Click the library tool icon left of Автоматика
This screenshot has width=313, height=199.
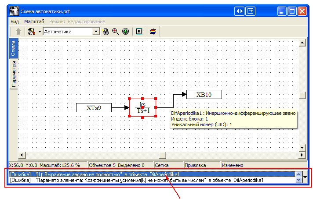pyautogui.click(x=31, y=32)
